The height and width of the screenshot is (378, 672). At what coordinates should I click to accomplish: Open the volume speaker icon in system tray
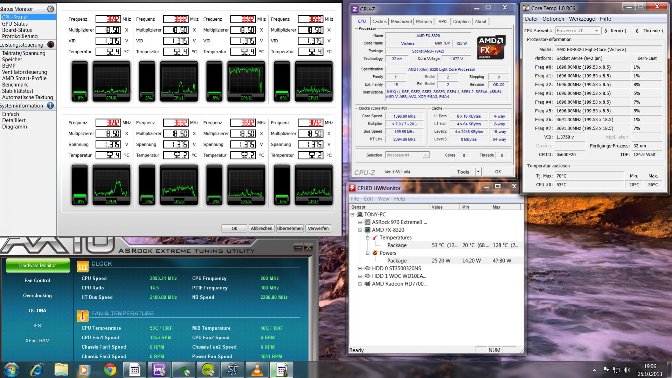627,370
